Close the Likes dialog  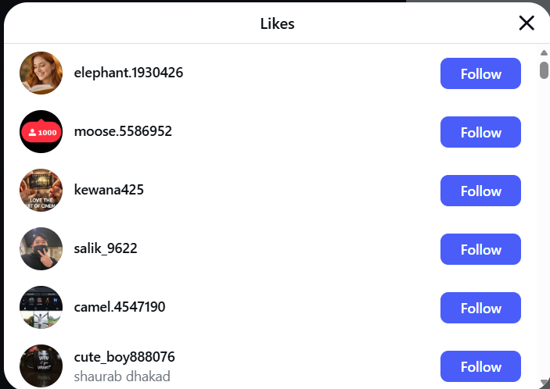[x=527, y=23]
